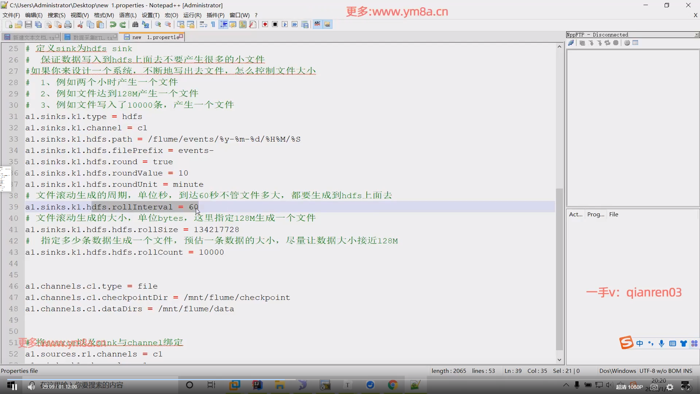Screen dimensions: 700x394
Task: Click the Undo arrow icon
Action: click(x=113, y=24)
